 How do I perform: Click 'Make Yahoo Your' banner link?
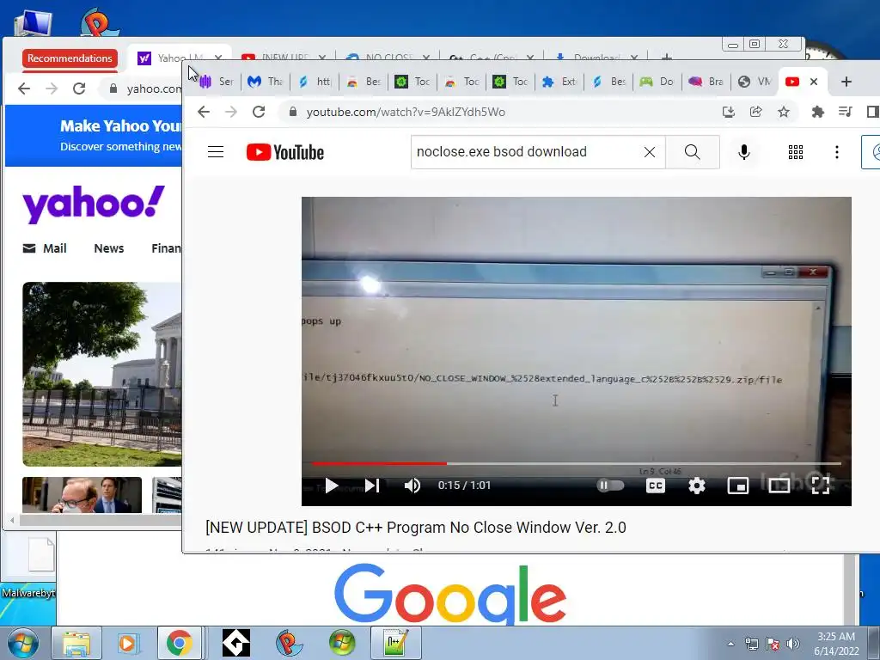(120, 126)
